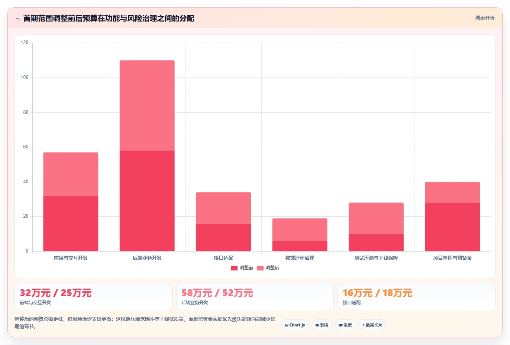This screenshot has width=510, height=345.
Task: Click the 调整前 segment of 前端与交互开发 bar
Action: click(x=71, y=223)
